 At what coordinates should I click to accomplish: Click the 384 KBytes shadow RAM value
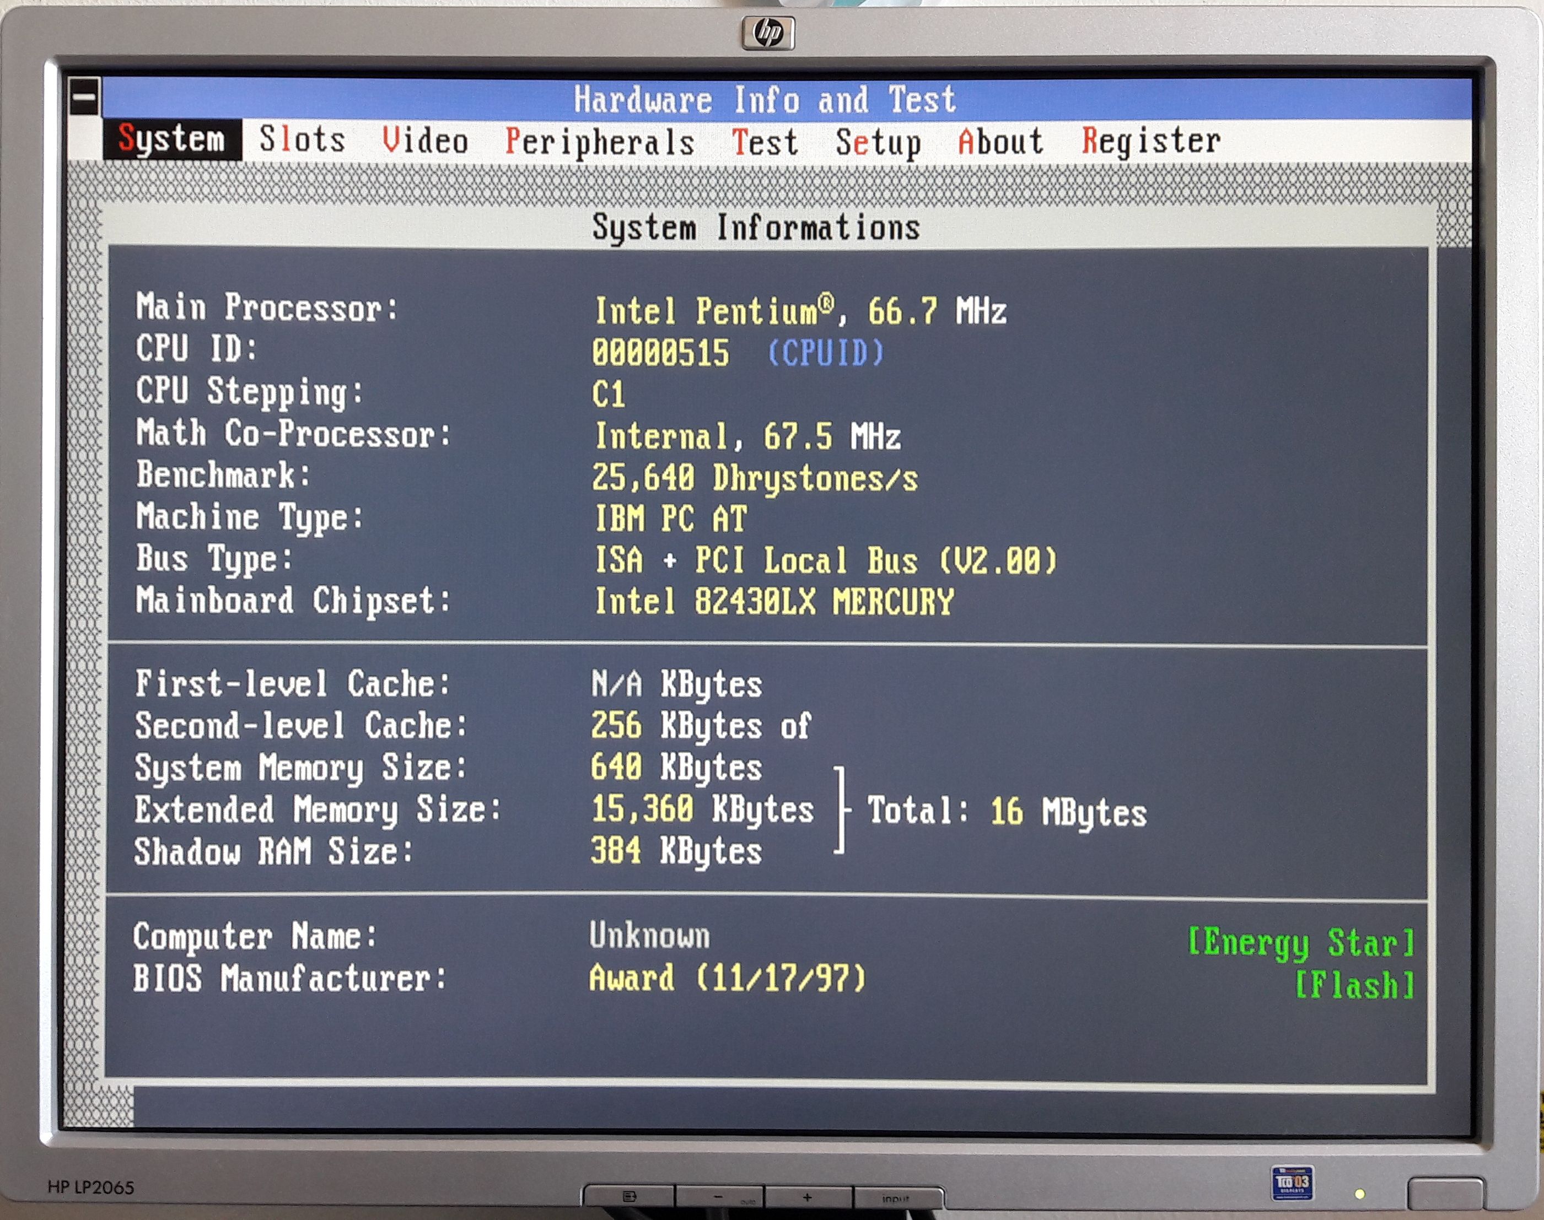(x=676, y=851)
